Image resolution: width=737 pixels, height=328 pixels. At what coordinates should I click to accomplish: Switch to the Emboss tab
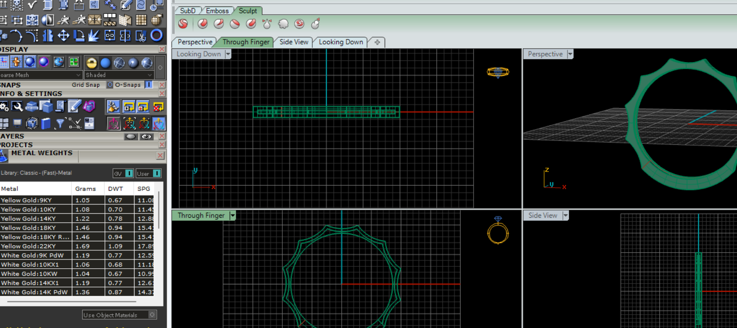[217, 11]
